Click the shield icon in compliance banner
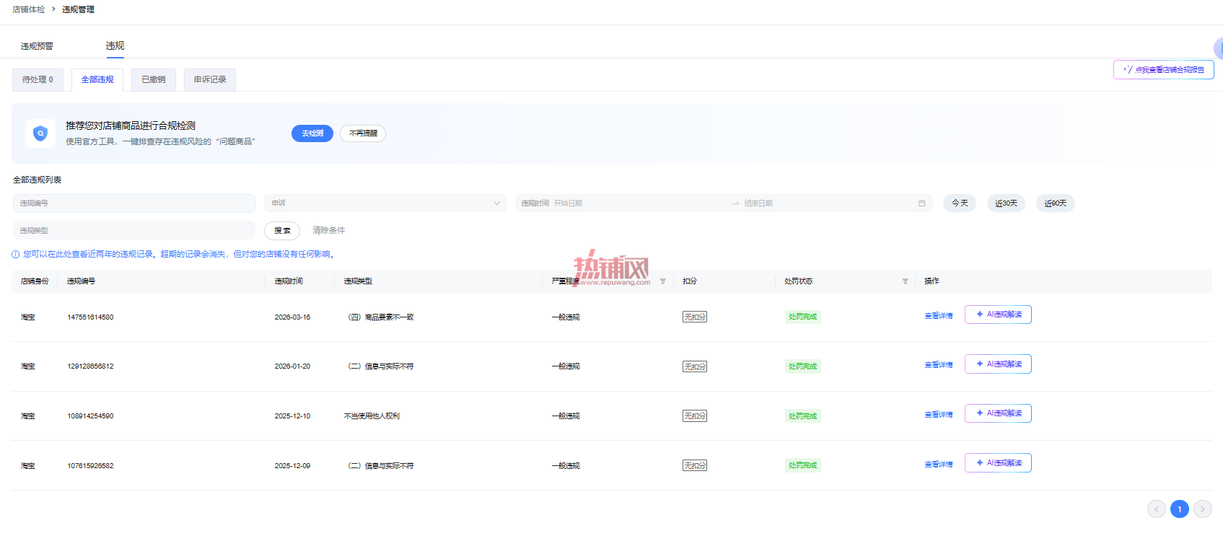This screenshot has width=1223, height=536. pos(40,133)
